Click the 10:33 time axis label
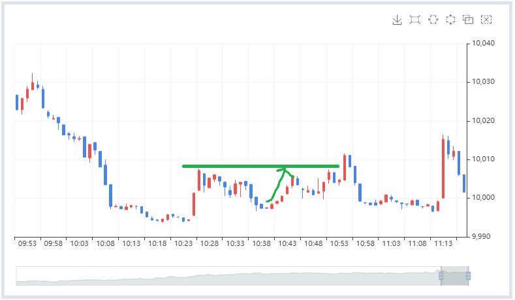This screenshot has height=300, width=515. tap(236, 243)
